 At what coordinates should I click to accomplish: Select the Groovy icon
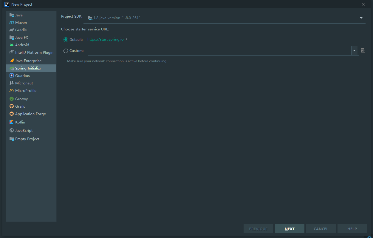(x=12, y=99)
